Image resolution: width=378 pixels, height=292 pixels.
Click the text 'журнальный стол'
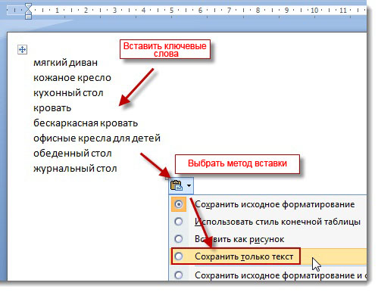pyautogui.click(x=75, y=169)
